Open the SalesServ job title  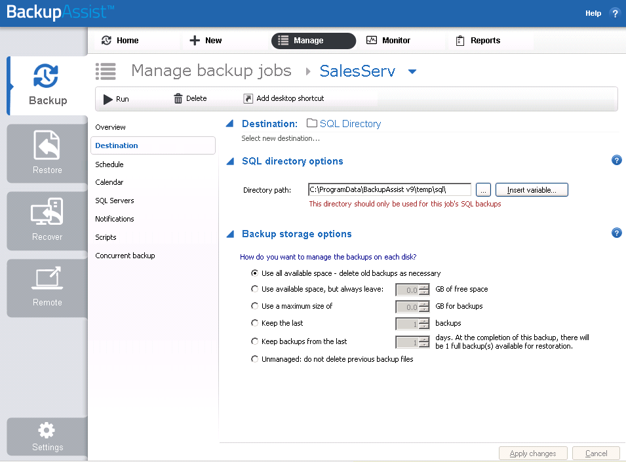pos(357,71)
